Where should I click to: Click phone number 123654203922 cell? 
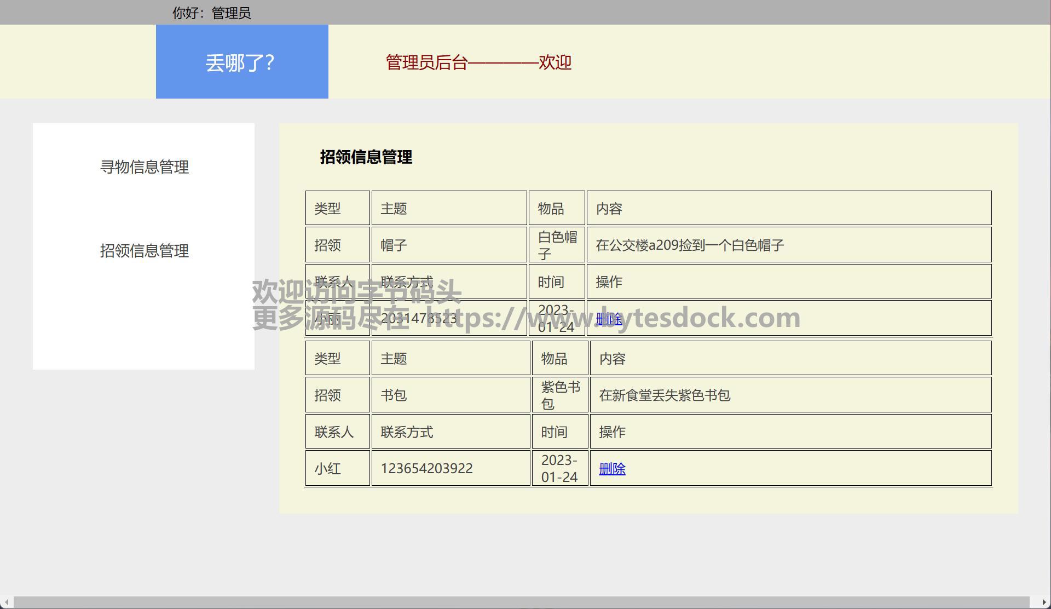point(426,468)
